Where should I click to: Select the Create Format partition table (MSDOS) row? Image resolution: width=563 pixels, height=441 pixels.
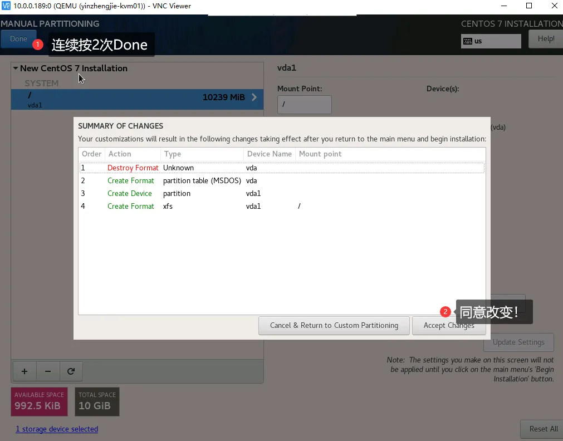282,180
